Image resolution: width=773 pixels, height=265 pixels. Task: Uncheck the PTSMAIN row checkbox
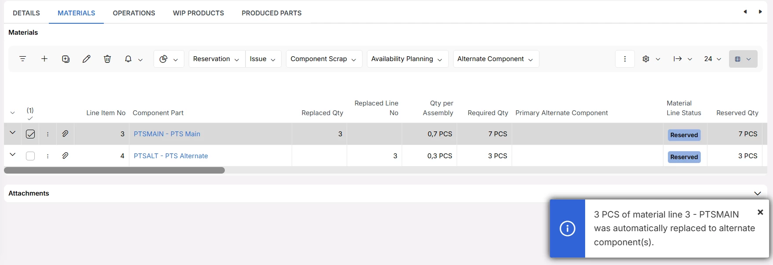30,134
